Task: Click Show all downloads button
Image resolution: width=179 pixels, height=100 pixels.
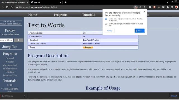Action: click(x=174, y=96)
